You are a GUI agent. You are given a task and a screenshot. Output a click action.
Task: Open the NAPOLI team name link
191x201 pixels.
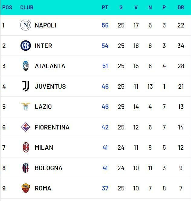(45, 25)
